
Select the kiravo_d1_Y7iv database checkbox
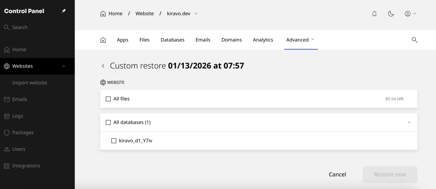point(114,140)
